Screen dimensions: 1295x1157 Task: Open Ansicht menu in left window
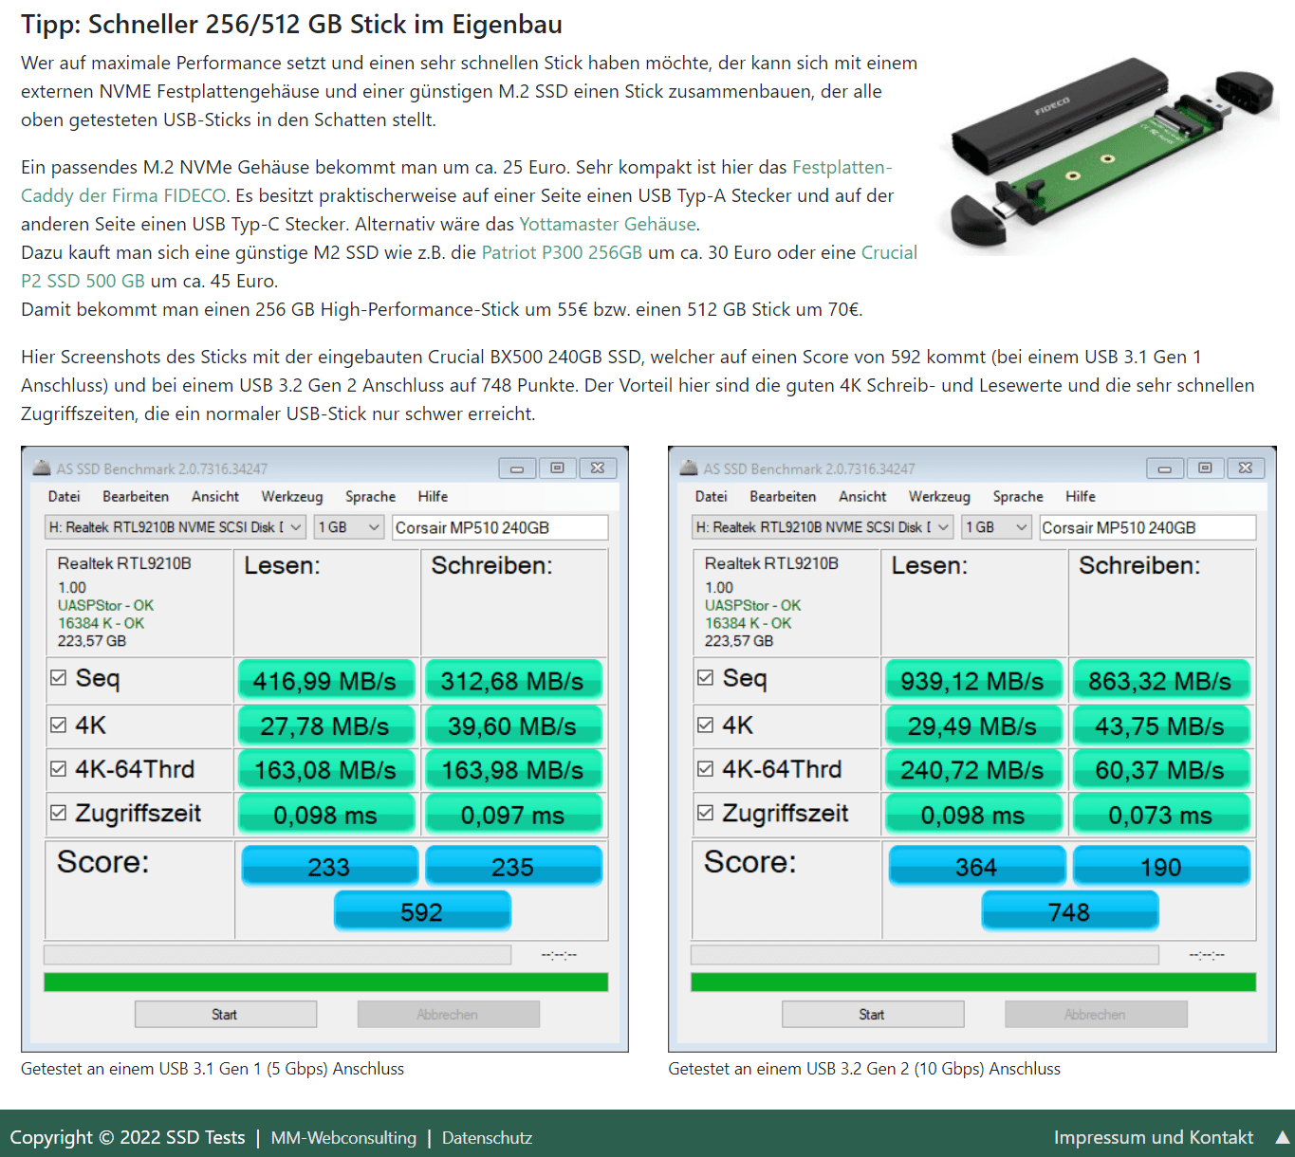215,496
